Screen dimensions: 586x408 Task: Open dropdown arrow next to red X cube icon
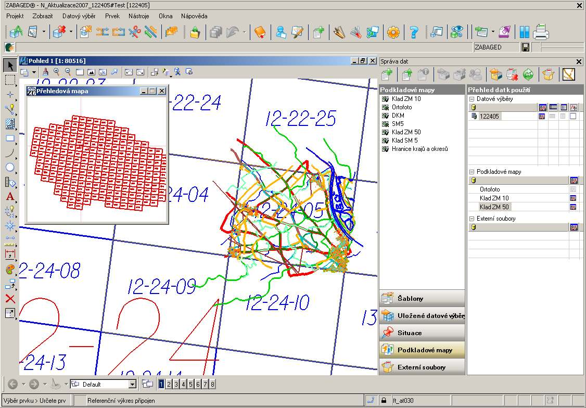pyautogui.click(x=71, y=32)
